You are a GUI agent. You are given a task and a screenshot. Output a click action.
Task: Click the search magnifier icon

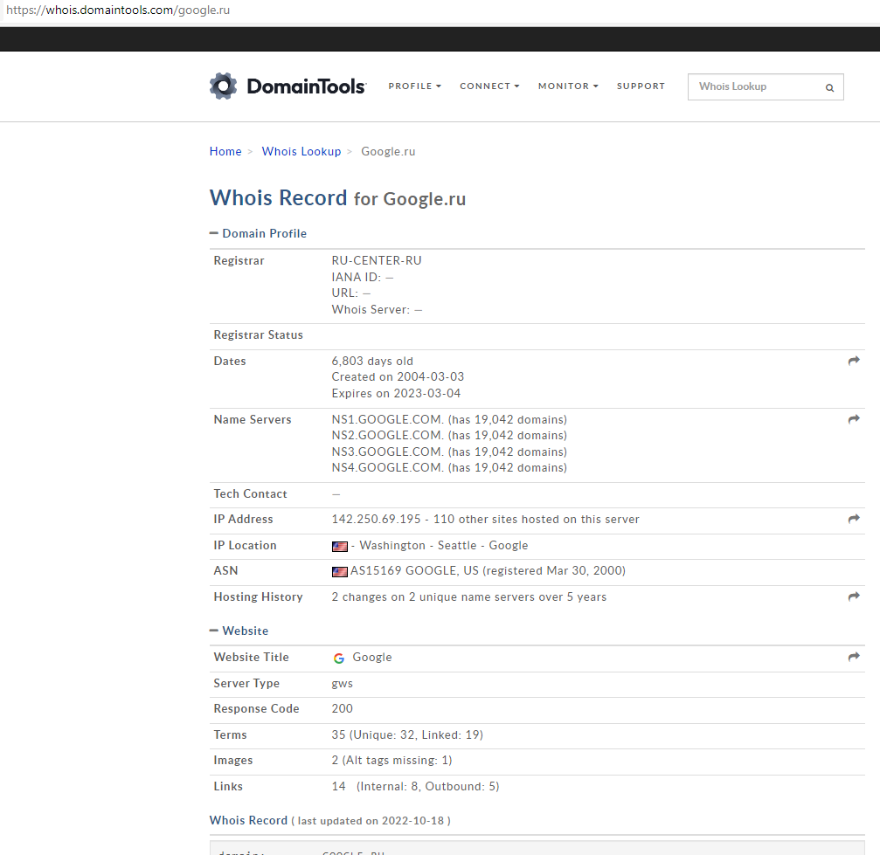(x=829, y=87)
